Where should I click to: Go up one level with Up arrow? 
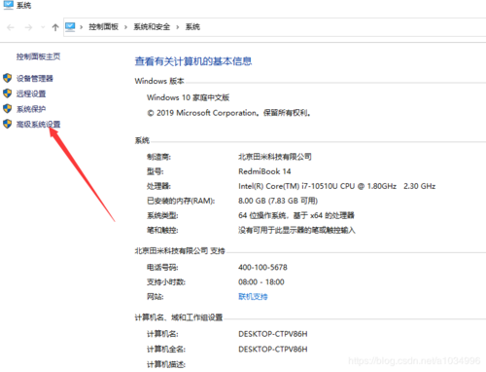click(x=55, y=27)
